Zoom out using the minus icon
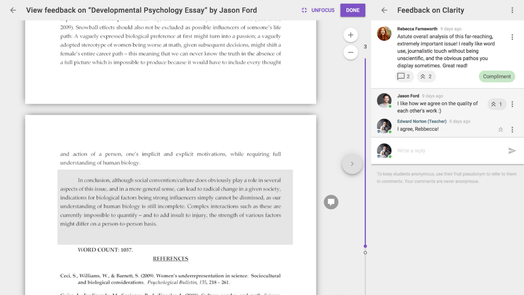The width and height of the screenshot is (524, 295). click(x=350, y=52)
